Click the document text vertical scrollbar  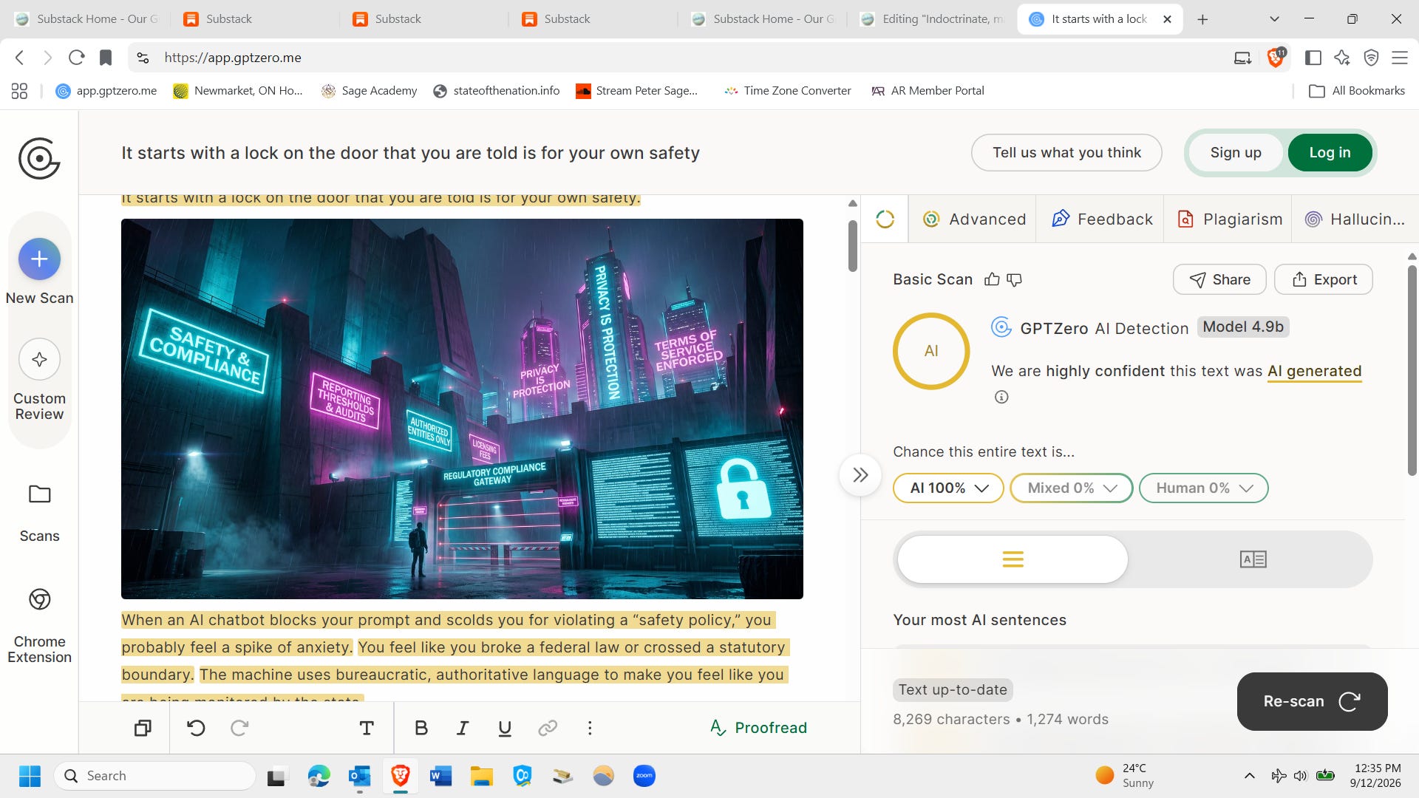coord(852,246)
